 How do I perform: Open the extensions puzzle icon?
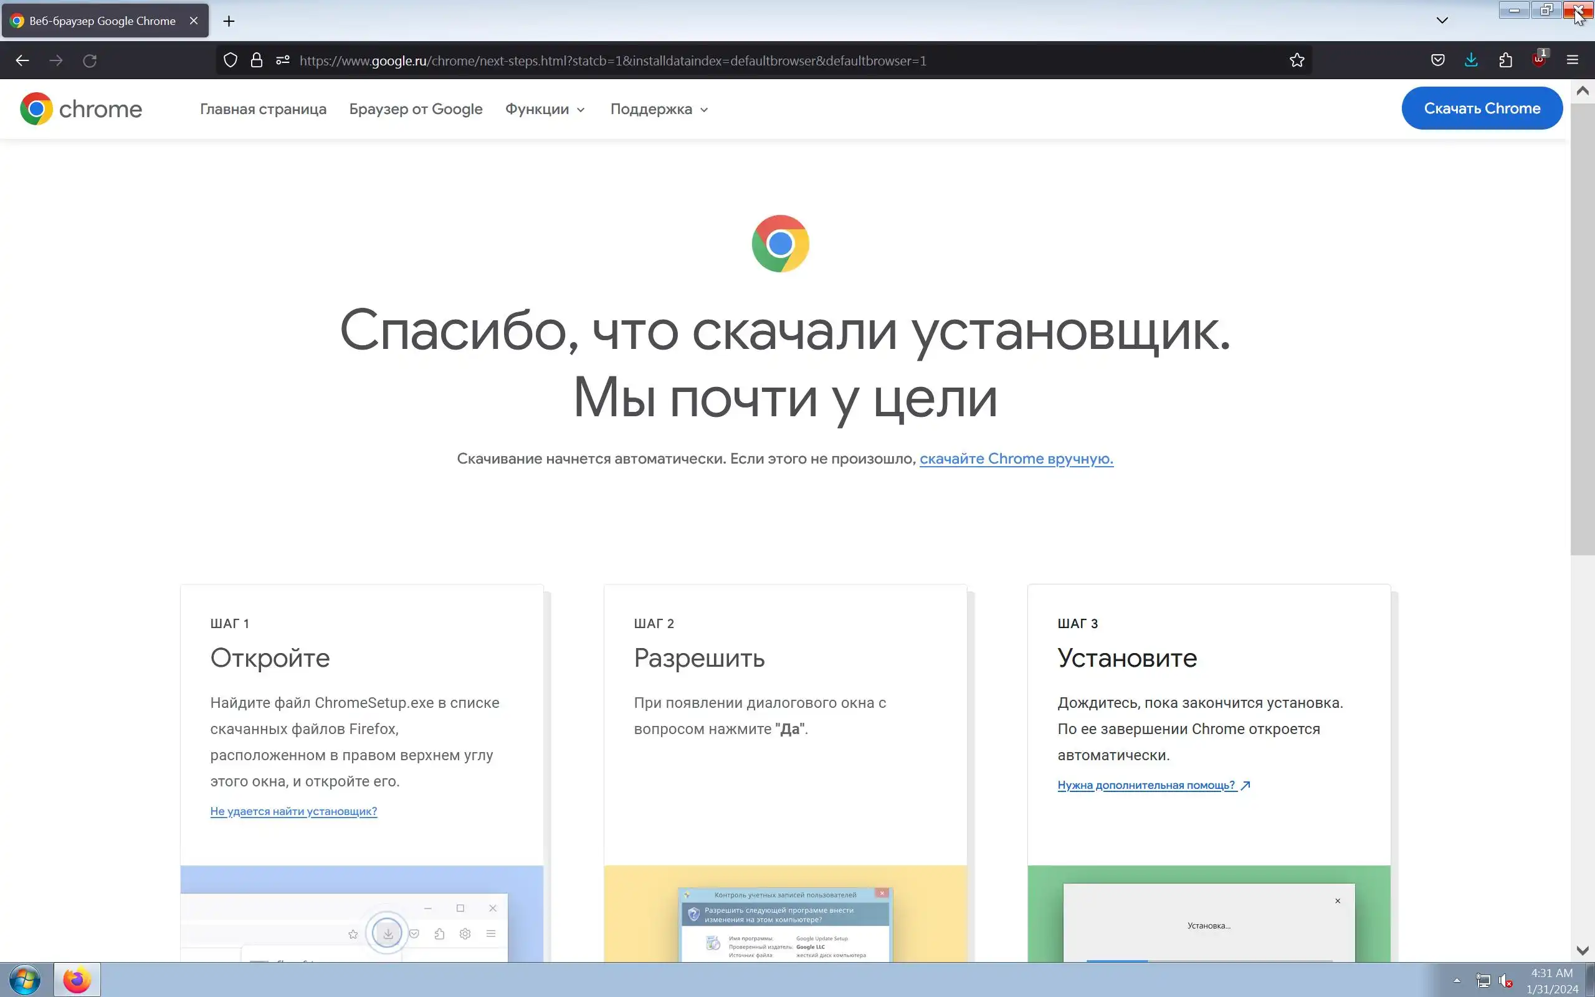pyautogui.click(x=1505, y=60)
